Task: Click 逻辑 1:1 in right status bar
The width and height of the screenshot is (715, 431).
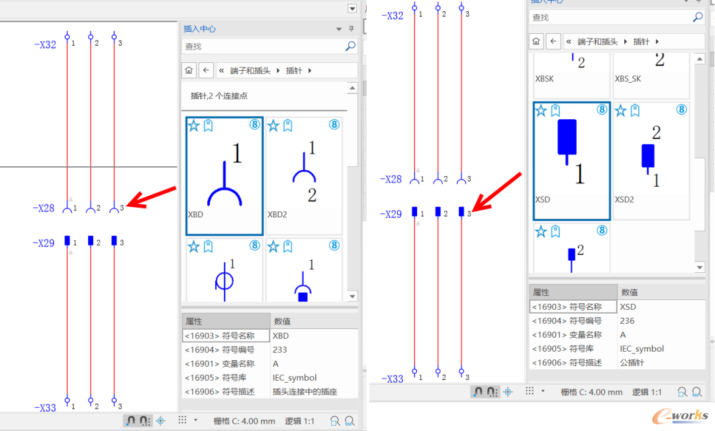Action: 647,392
